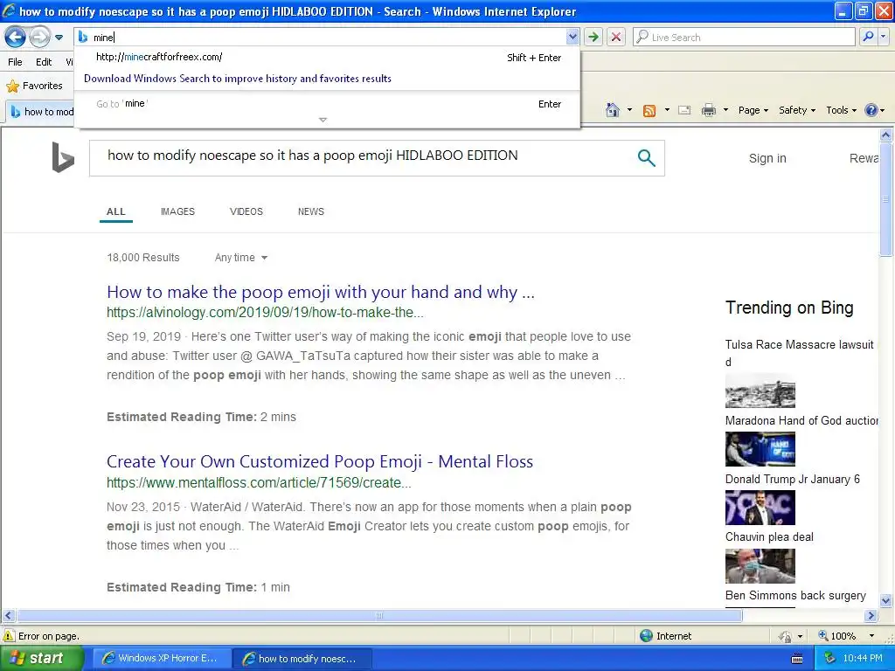Image resolution: width=895 pixels, height=671 pixels.
Task: Select the 'how to mod' browser tab
Action: 42,111
